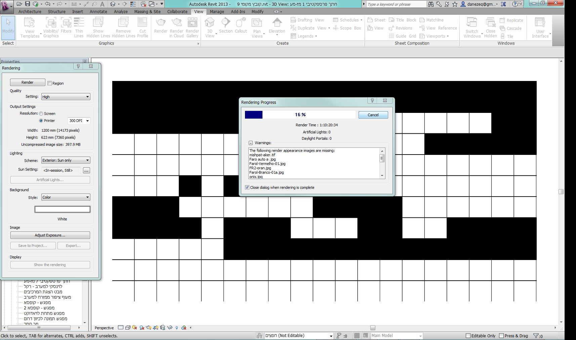Click the Render button in Rendering dialog

click(x=28, y=82)
